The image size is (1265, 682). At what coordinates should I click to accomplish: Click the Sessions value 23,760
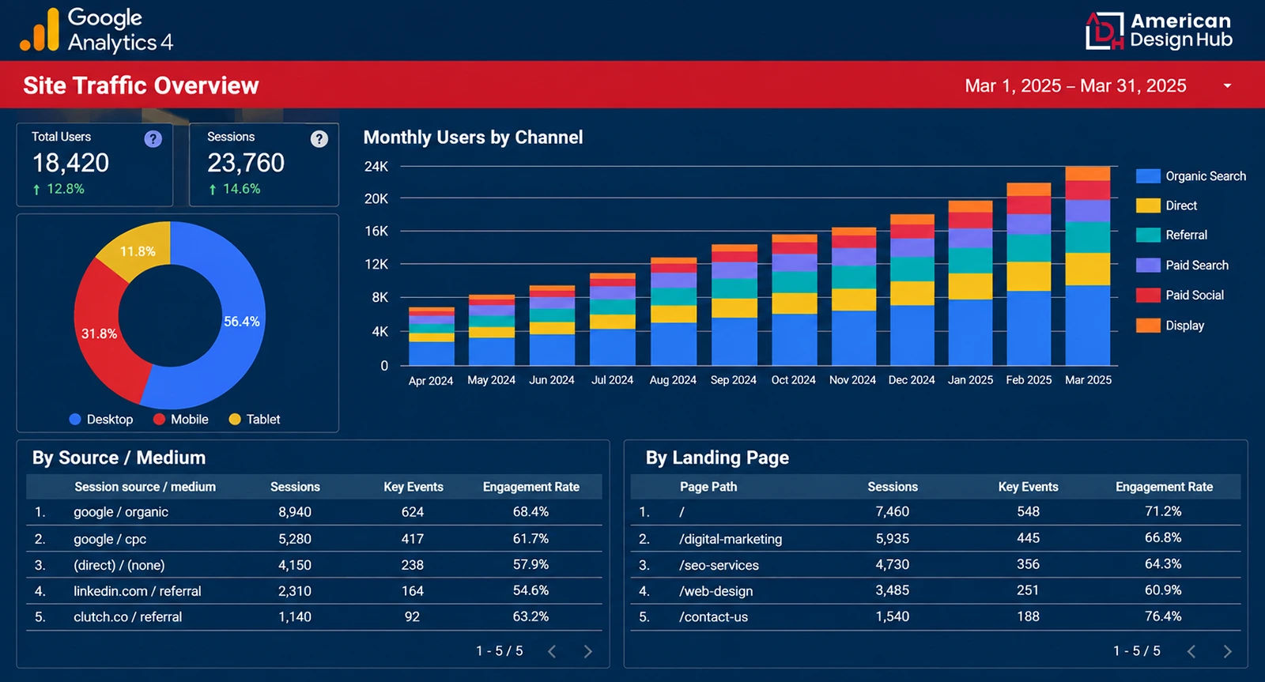[x=246, y=163]
